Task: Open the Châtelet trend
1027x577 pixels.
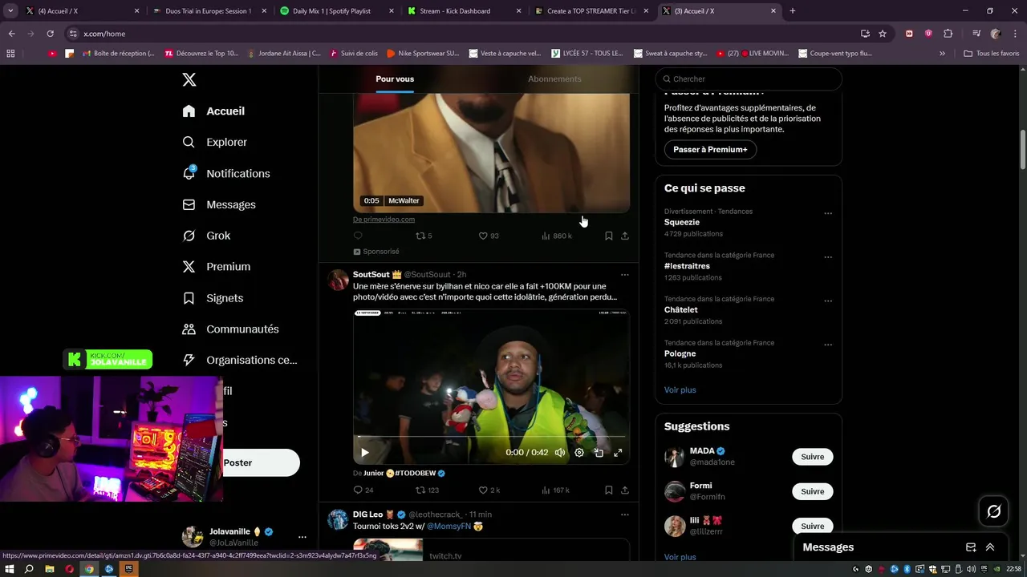Action: coord(681,309)
